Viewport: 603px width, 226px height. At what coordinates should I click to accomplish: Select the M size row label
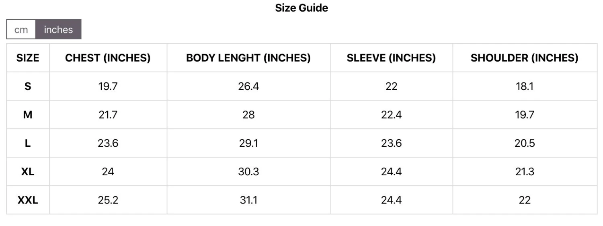coord(28,115)
